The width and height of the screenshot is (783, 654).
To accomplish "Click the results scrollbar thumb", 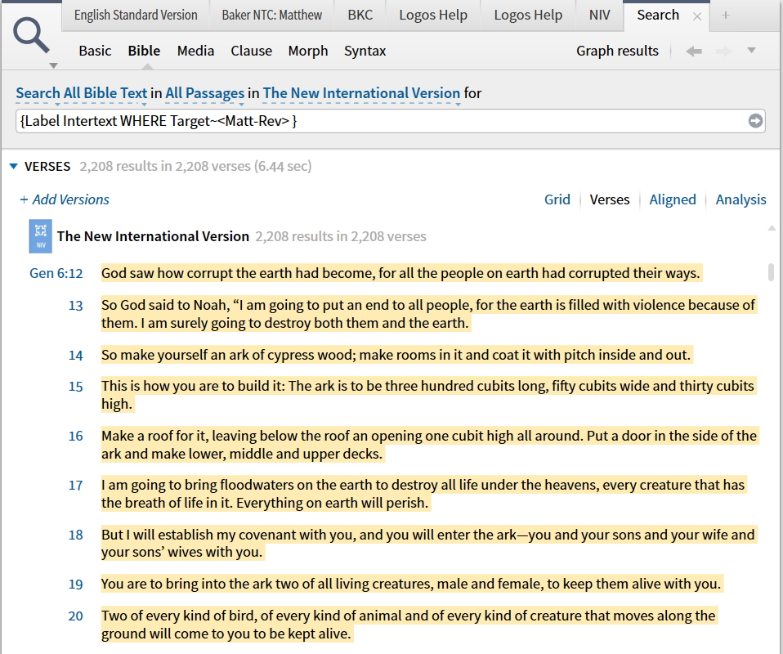I will pyautogui.click(x=771, y=272).
